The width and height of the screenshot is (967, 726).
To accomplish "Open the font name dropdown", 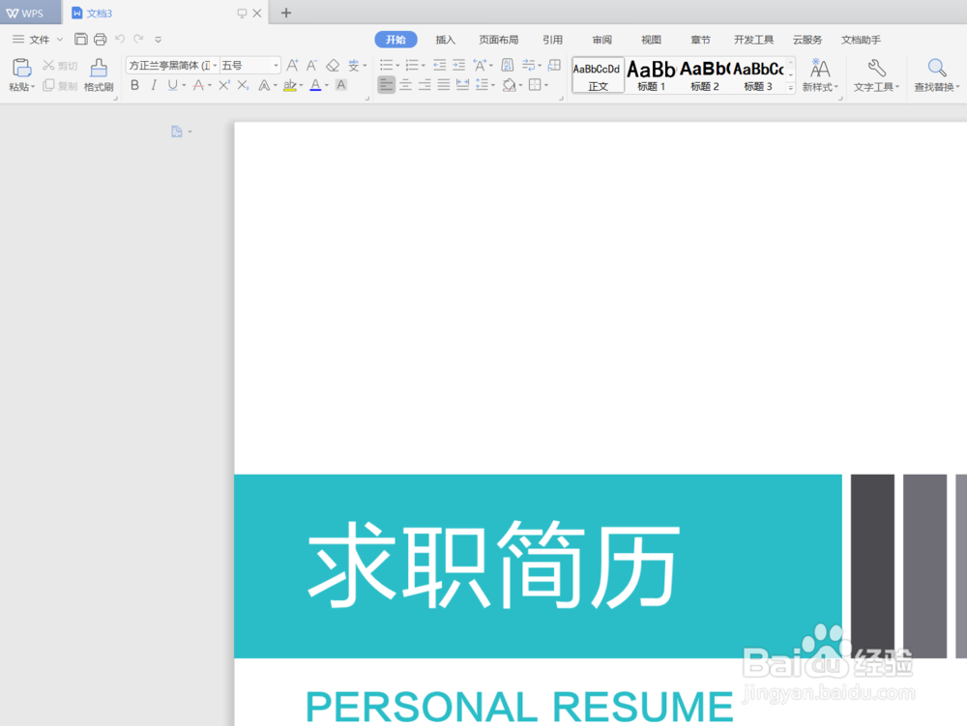I will point(215,66).
